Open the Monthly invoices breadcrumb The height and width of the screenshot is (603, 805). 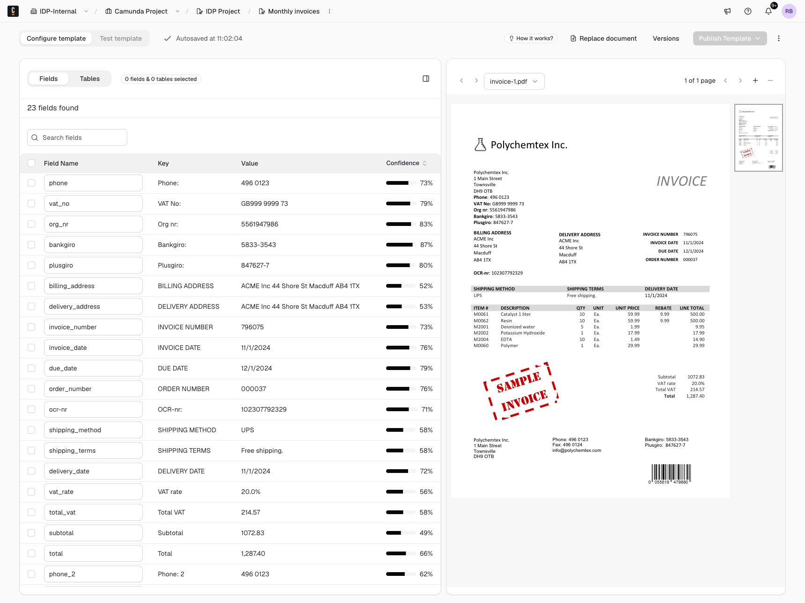tap(289, 11)
